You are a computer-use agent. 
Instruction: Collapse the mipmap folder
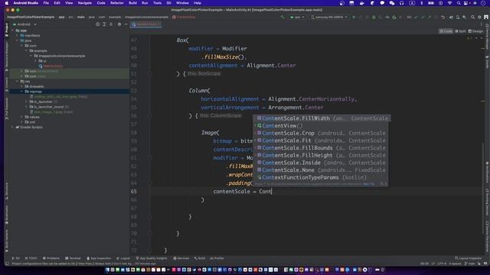[x=22, y=92]
